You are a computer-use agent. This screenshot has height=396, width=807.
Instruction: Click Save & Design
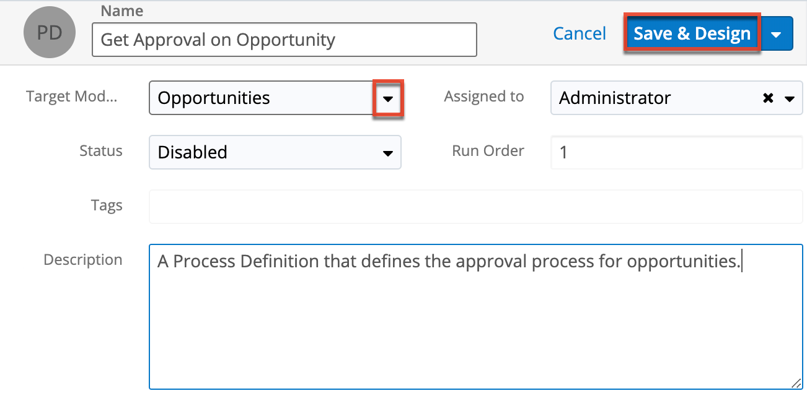point(692,33)
